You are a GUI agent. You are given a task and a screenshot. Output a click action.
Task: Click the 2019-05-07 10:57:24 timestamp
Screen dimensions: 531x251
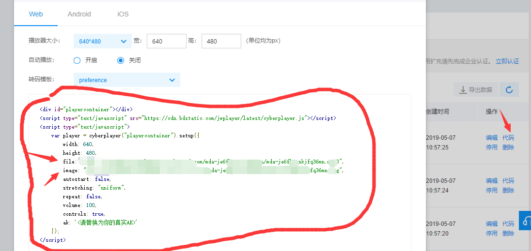tap(440, 185)
